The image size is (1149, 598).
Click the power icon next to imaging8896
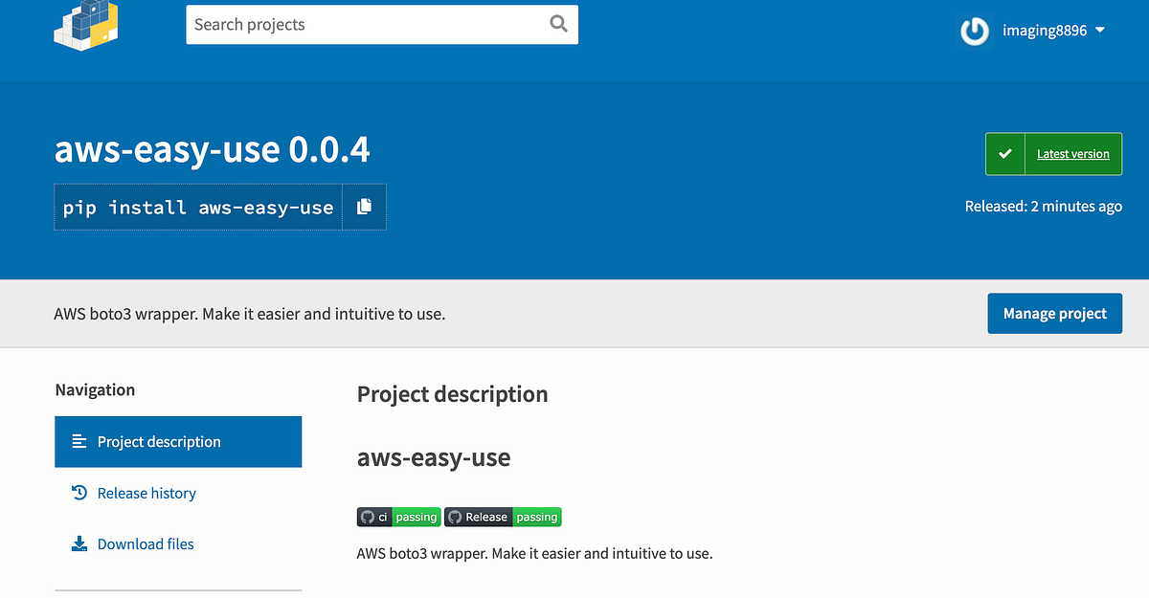click(x=974, y=31)
